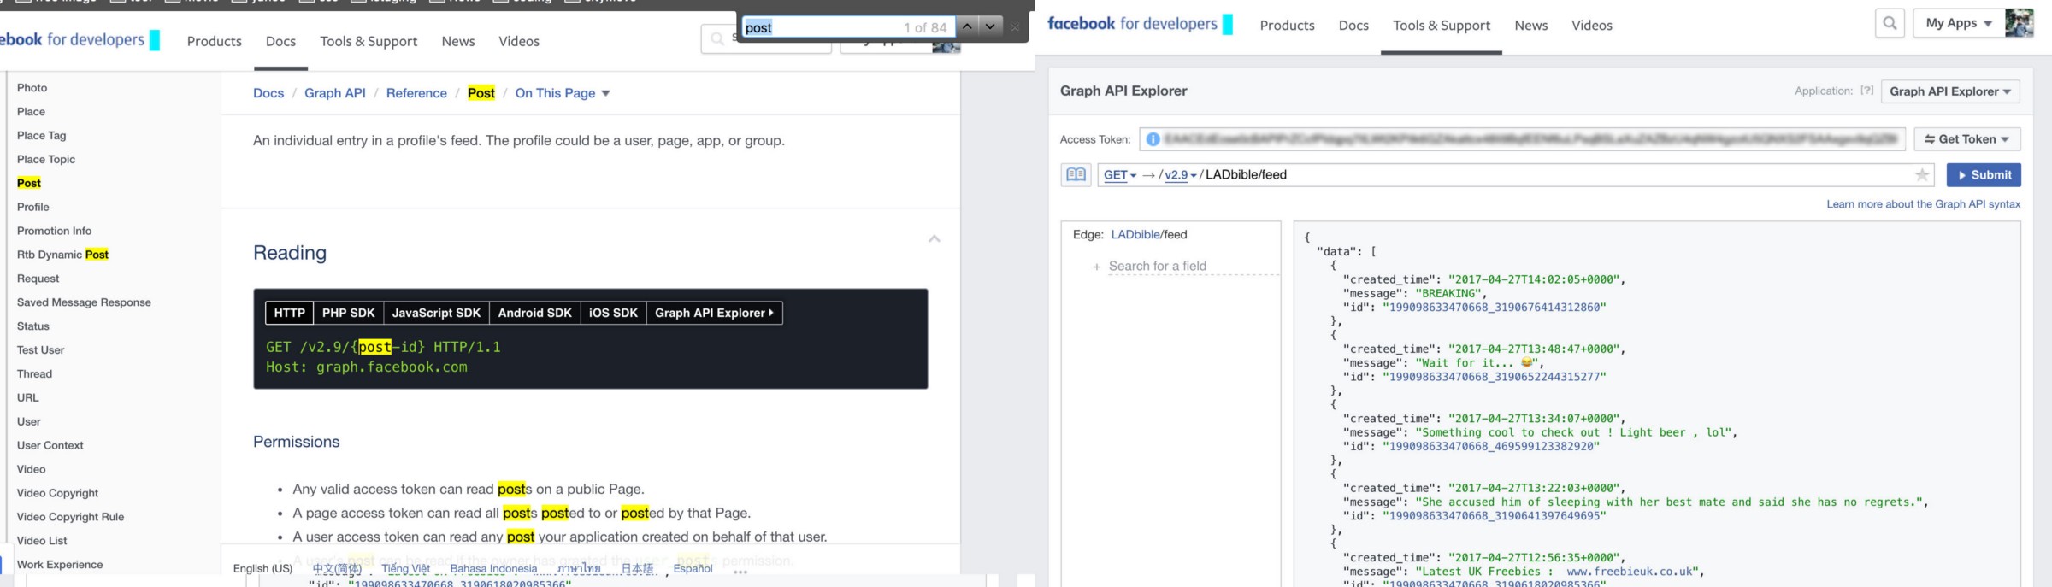Viewport: 2052px width, 587px height.
Task: Select the iOS SDK code tab
Action: click(613, 313)
